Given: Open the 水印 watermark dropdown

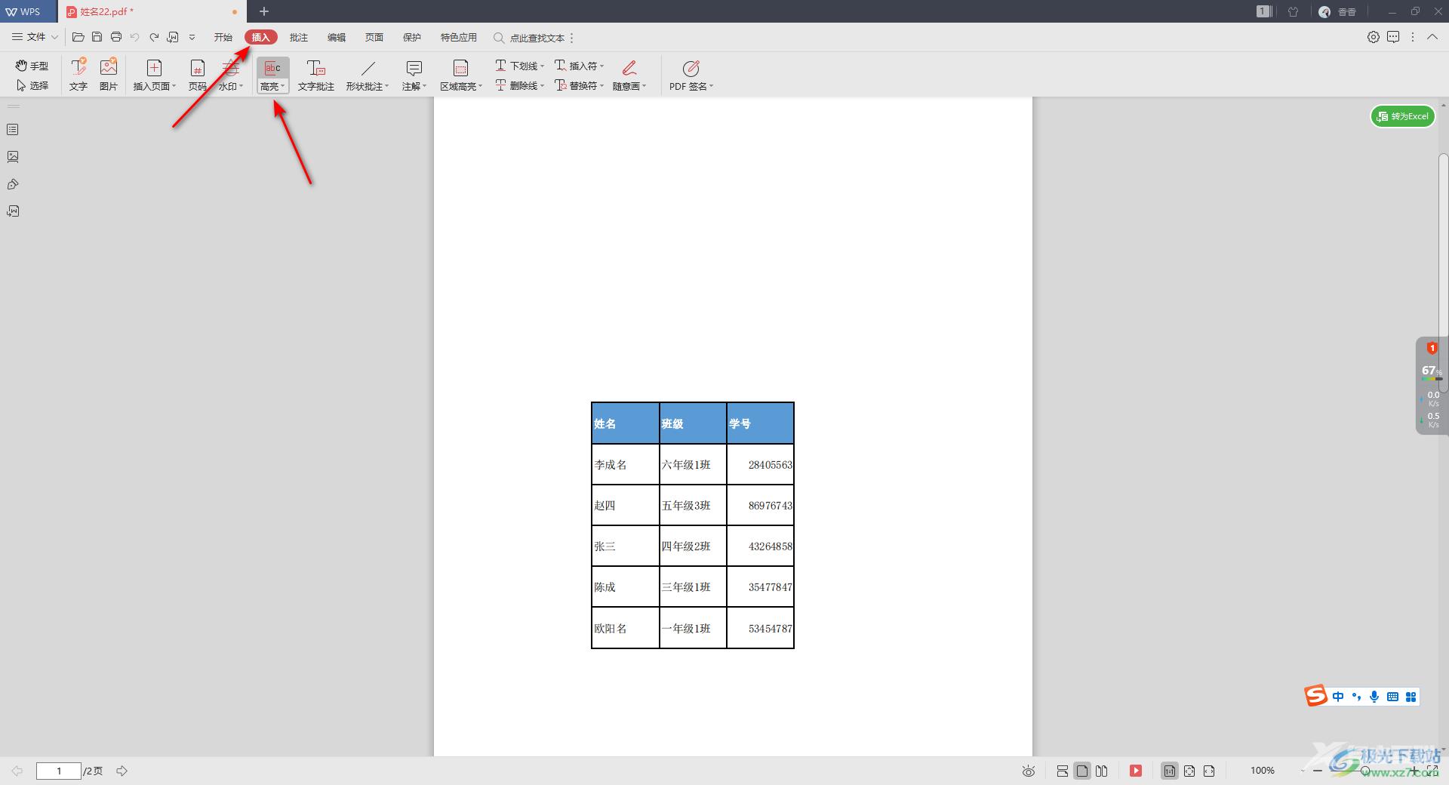Looking at the screenshot, I should pyautogui.click(x=231, y=86).
